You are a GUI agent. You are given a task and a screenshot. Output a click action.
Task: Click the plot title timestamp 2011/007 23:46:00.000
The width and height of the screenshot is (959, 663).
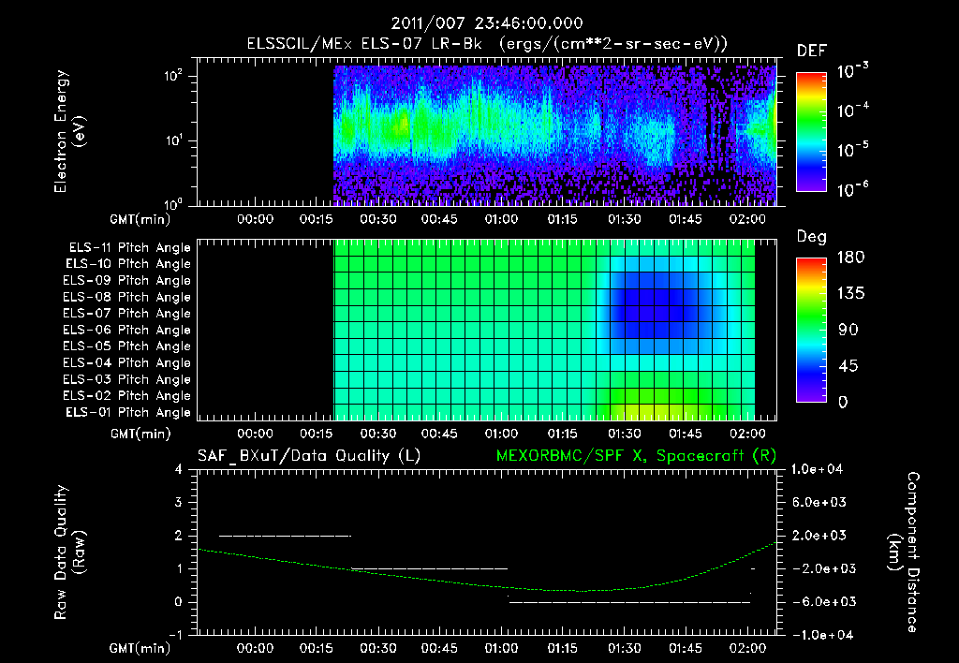[x=487, y=23]
